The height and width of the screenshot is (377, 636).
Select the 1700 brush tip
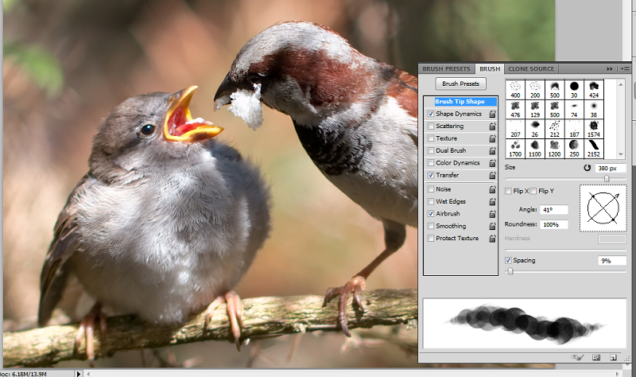[x=515, y=149]
